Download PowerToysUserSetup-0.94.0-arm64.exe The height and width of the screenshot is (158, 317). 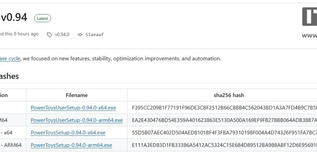77,120
